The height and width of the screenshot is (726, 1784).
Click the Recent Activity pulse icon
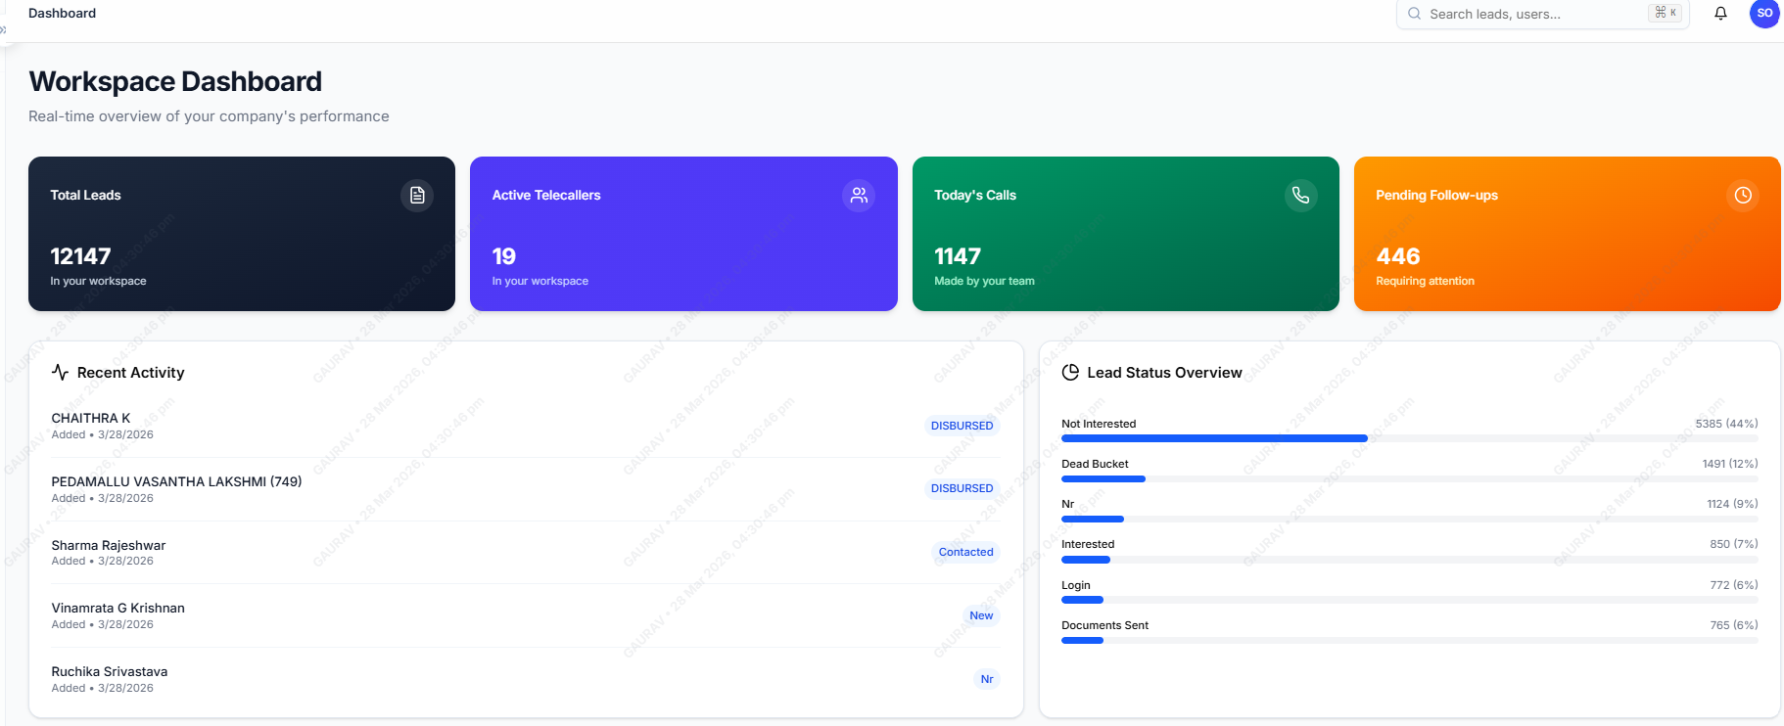click(61, 373)
